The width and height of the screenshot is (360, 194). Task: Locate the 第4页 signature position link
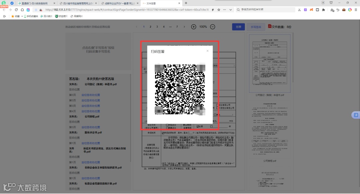pos(91,111)
